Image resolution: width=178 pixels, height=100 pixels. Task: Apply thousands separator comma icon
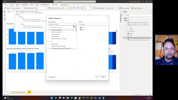pyautogui.click(x=78, y=8)
